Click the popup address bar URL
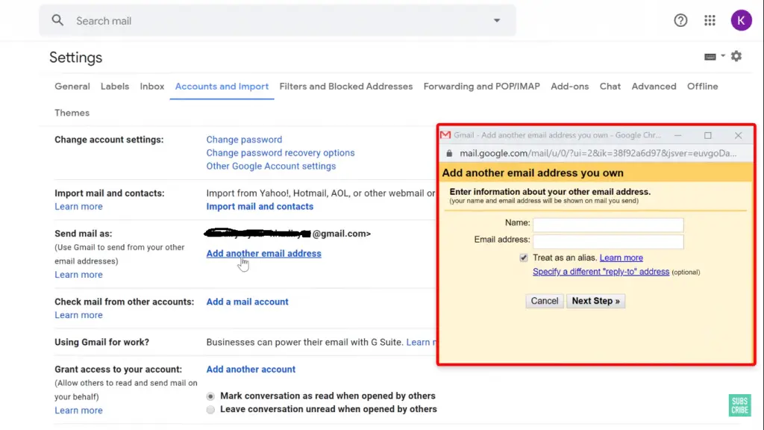 [x=598, y=153]
